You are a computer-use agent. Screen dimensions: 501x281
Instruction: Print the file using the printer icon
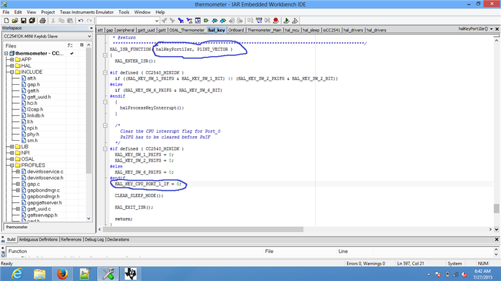point(42,21)
